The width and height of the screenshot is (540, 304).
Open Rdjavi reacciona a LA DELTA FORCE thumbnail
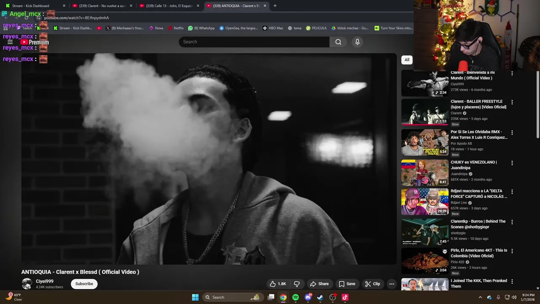[425, 202]
